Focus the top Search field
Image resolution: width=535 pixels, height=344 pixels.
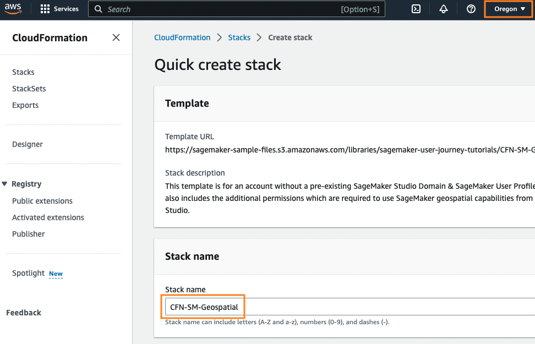coord(237,9)
